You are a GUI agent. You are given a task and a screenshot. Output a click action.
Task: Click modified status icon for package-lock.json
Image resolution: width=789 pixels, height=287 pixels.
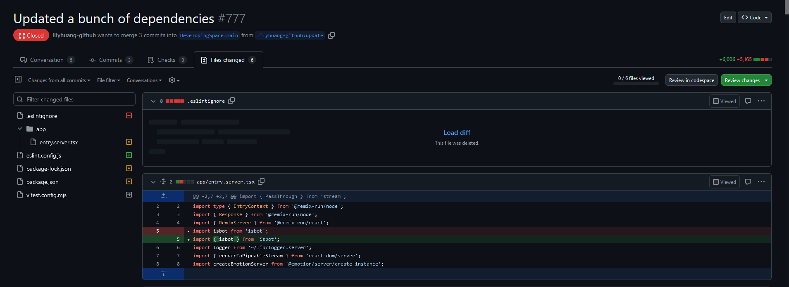[x=129, y=169]
